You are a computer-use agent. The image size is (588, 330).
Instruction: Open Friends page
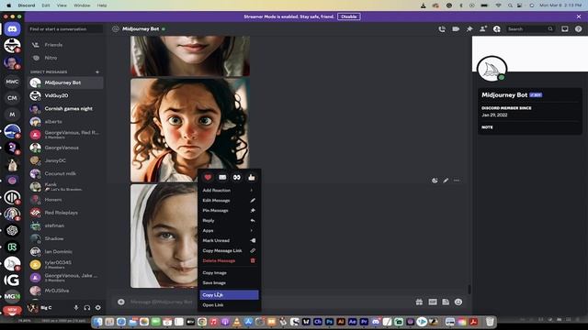[x=65, y=45]
